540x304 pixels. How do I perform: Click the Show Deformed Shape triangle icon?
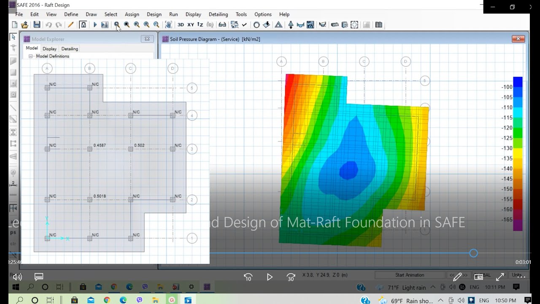[x=278, y=25]
